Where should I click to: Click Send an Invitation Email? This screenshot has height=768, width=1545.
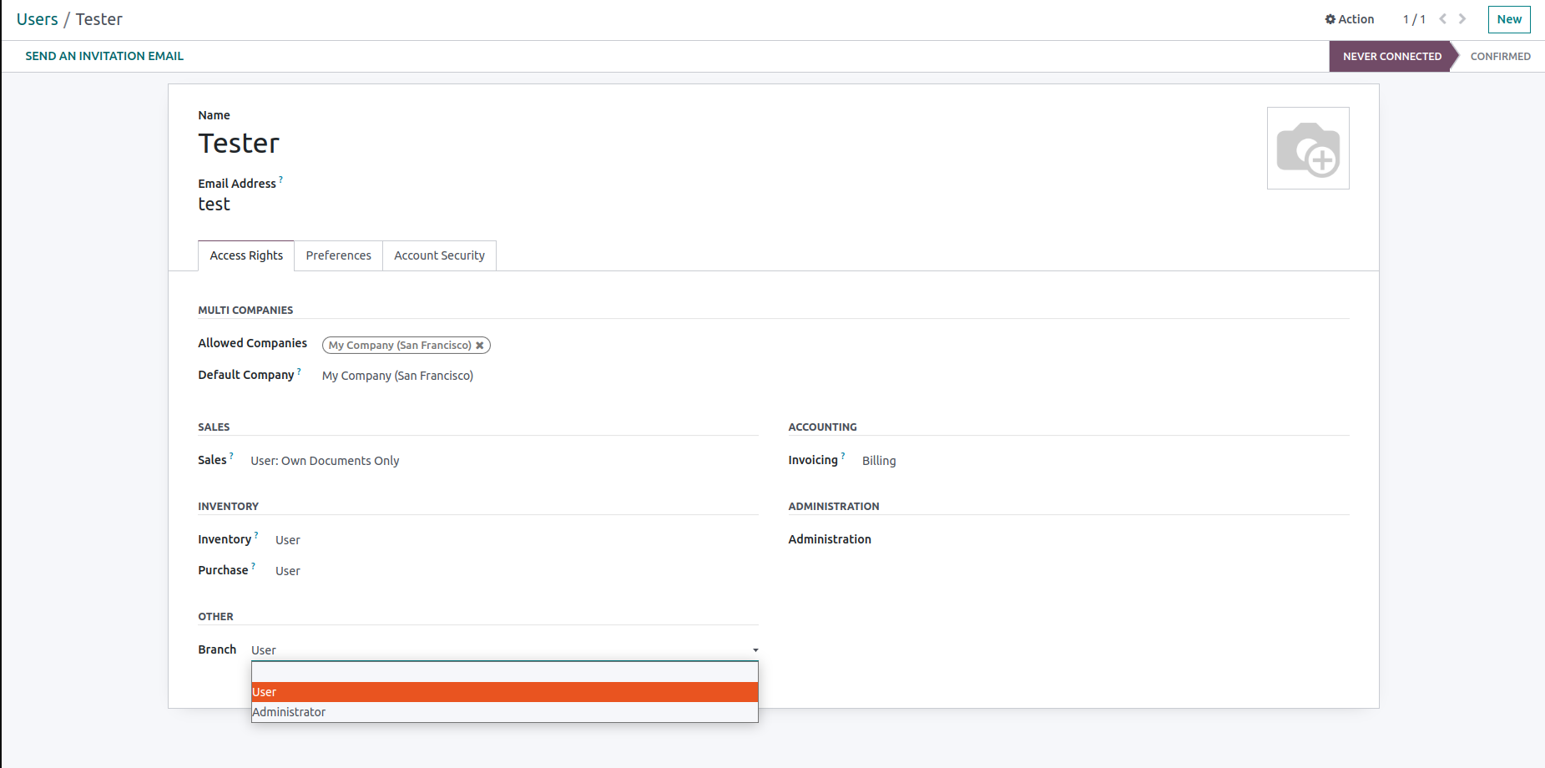104,56
